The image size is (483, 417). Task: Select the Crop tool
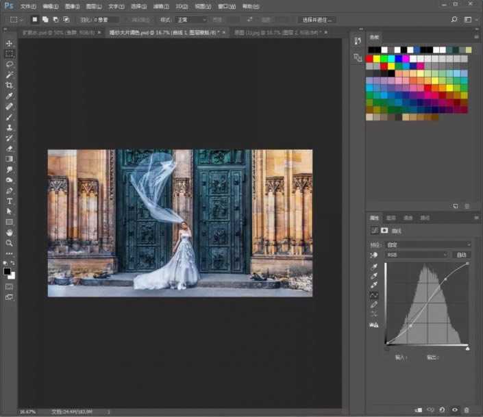click(10, 85)
